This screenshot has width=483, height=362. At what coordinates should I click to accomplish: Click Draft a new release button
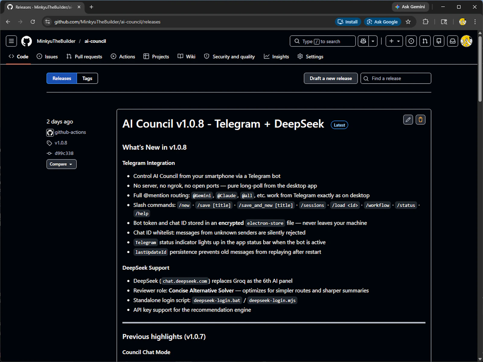pyautogui.click(x=331, y=78)
